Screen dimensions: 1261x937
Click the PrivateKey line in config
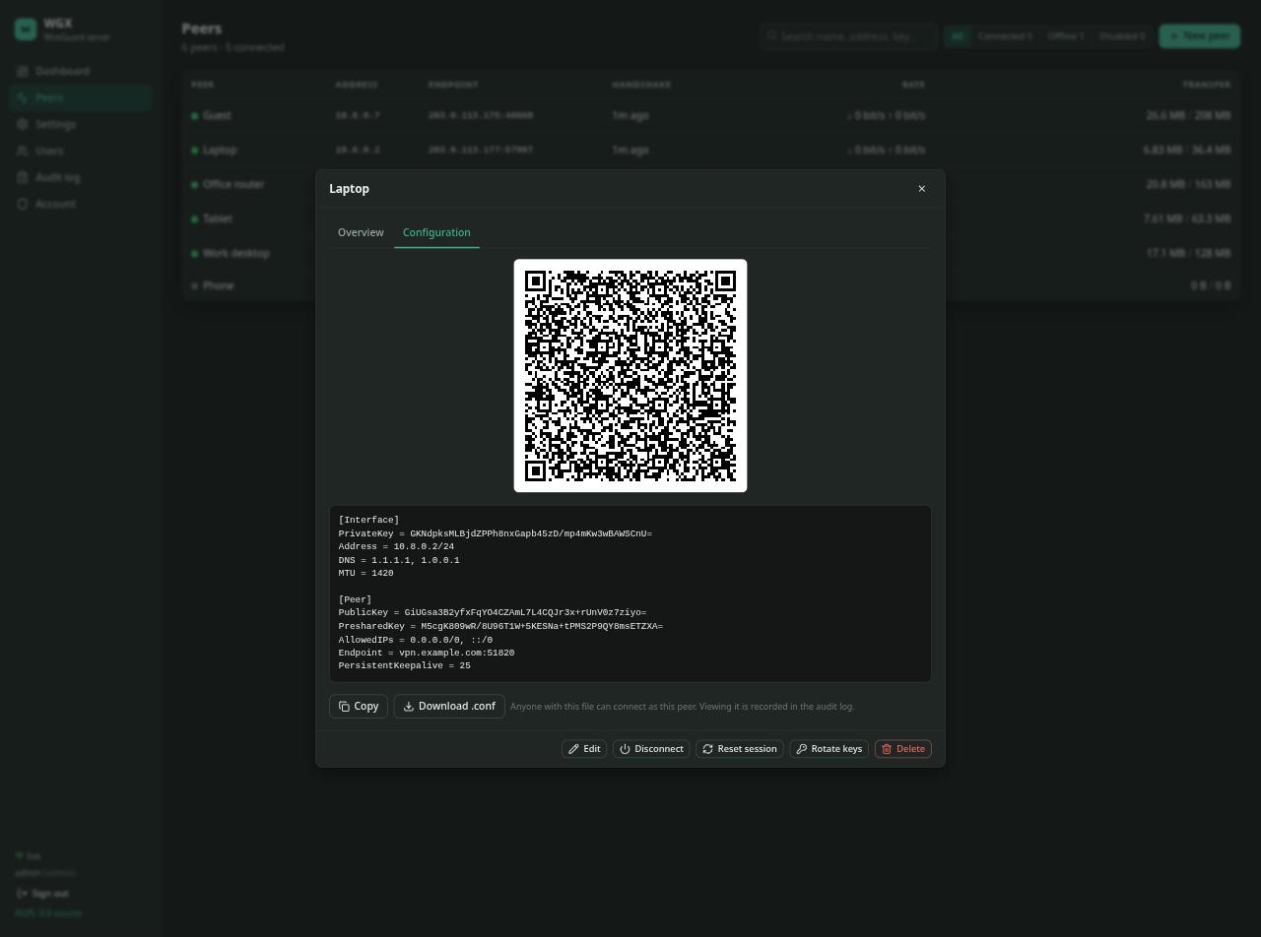[495, 533]
